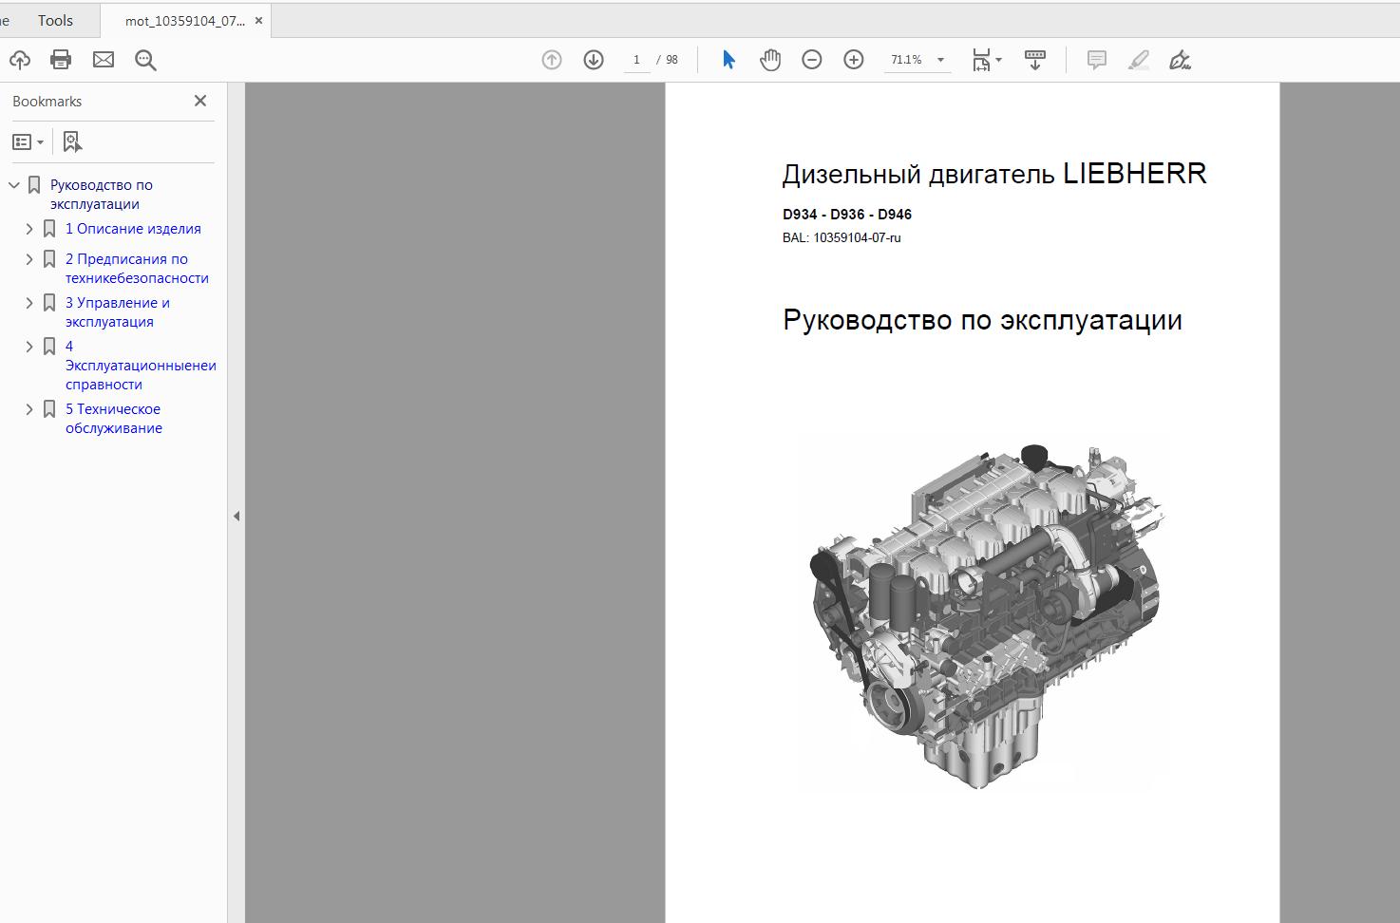Click the Zoom in plus icon

click(x=854, y=60)
